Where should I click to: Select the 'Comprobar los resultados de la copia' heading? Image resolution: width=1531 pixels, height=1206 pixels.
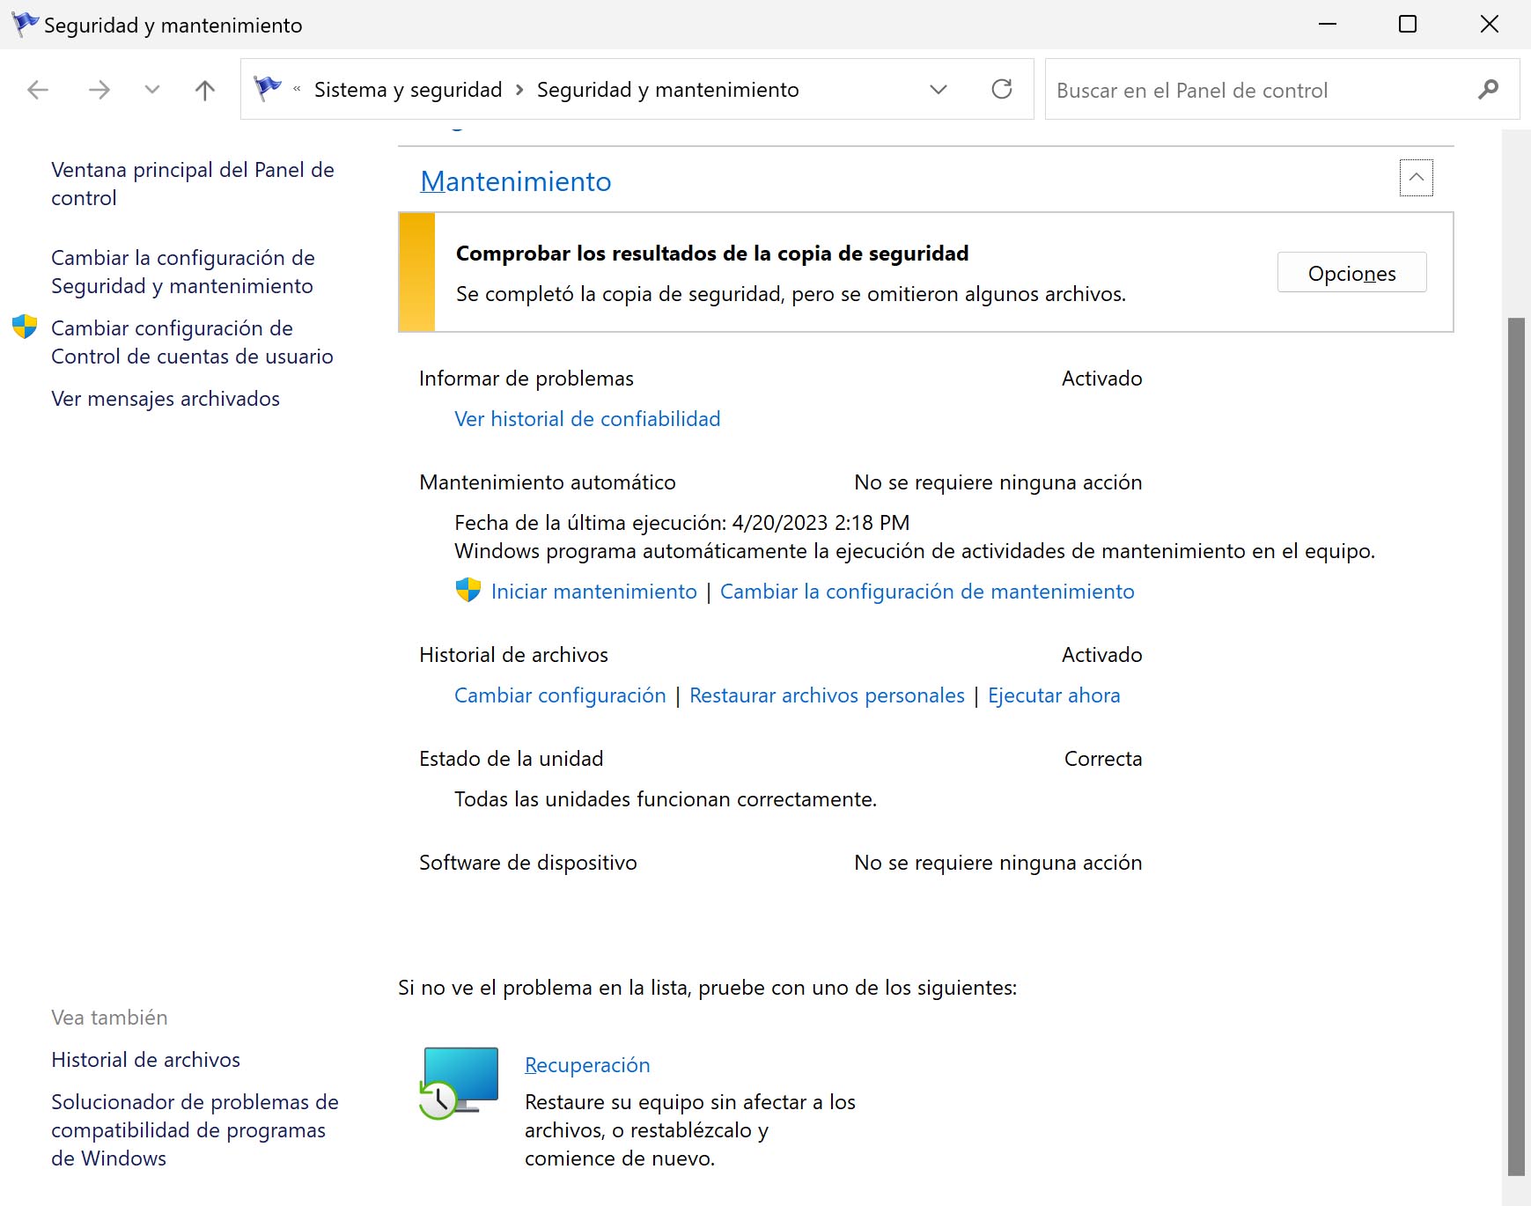click(x=712, y=254)
